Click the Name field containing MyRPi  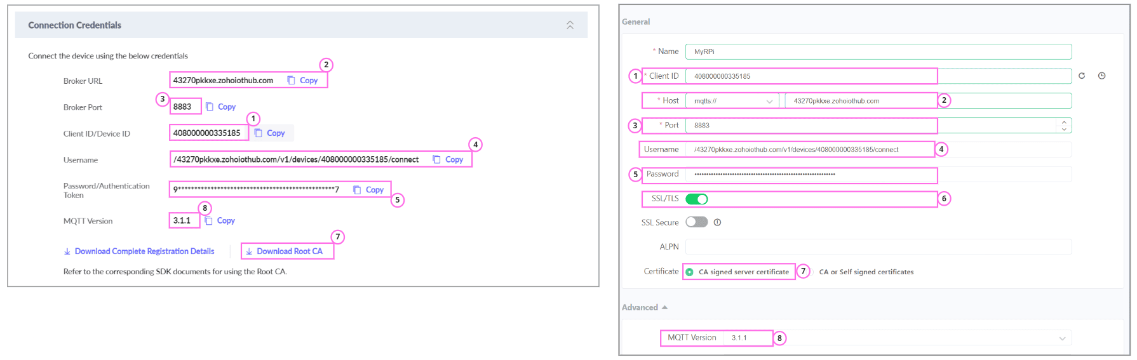tap(878, 51)
